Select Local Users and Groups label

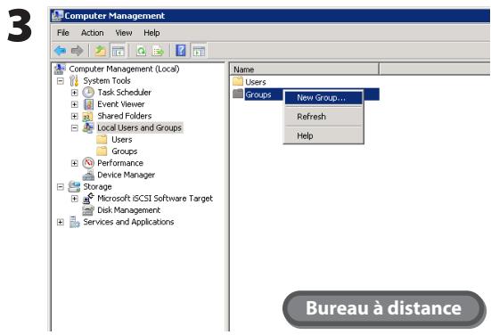[x=139, y=127]
